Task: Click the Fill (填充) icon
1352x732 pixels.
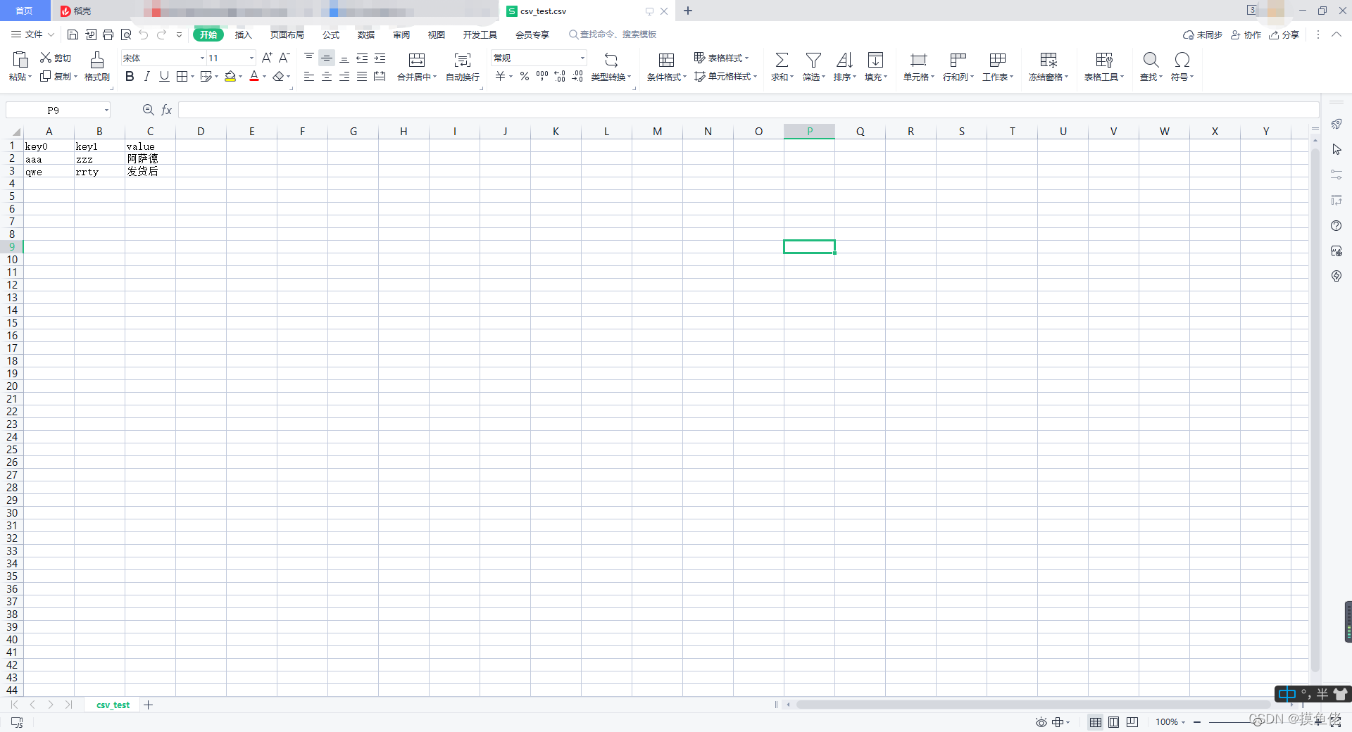Action: 875,60
